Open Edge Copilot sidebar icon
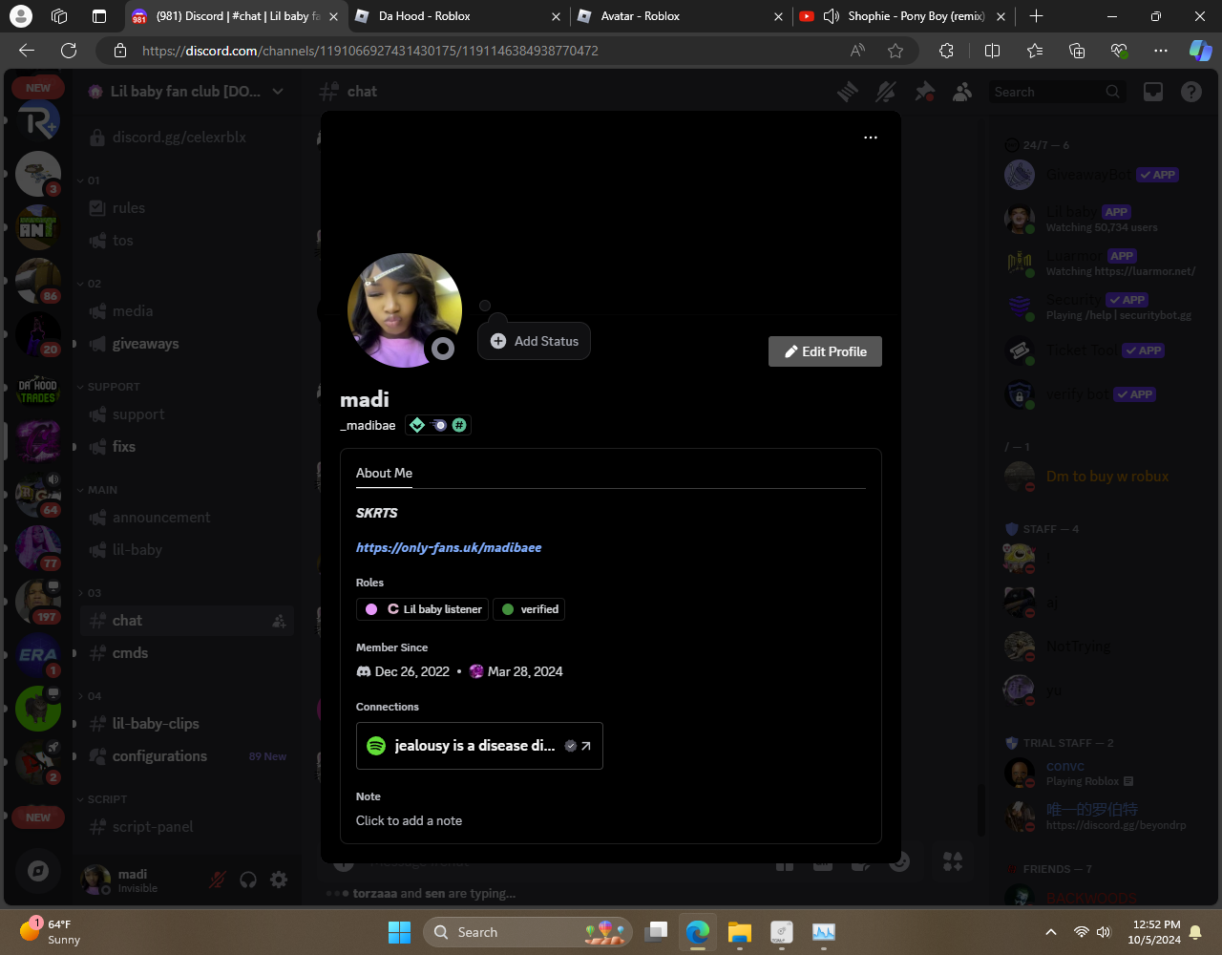Screen dimensions: 1222x955 pyautogui.click(x=1200, y=51)
